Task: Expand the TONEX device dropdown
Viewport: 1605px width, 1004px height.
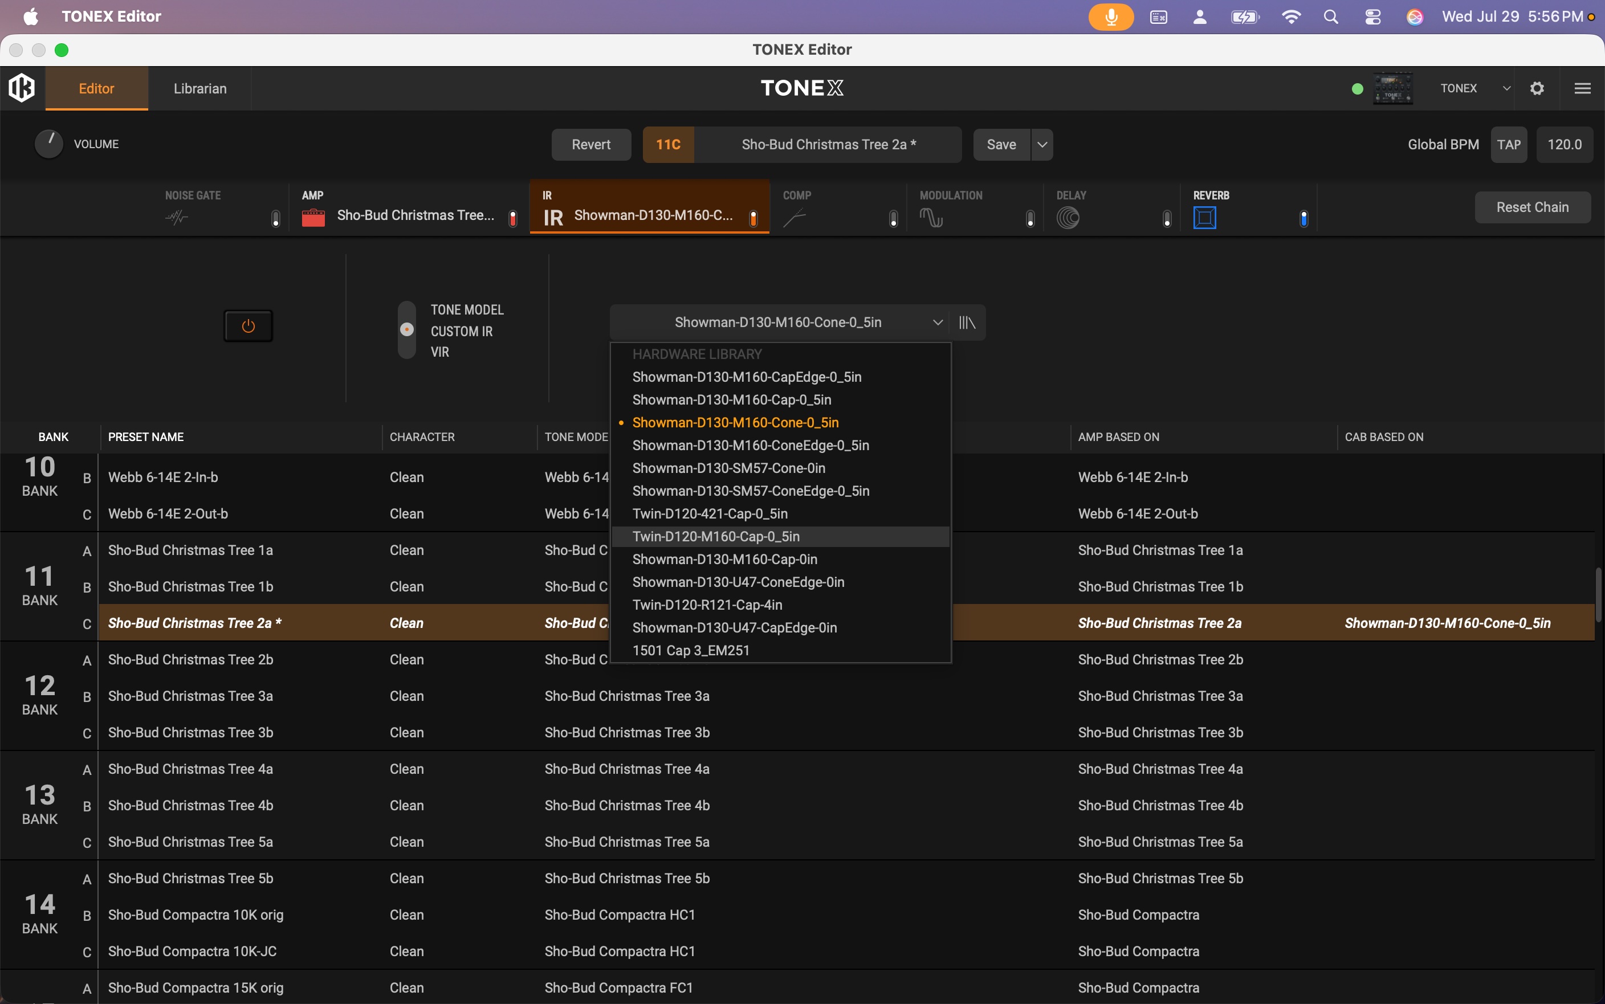Action: click(x=1506, y=88)
